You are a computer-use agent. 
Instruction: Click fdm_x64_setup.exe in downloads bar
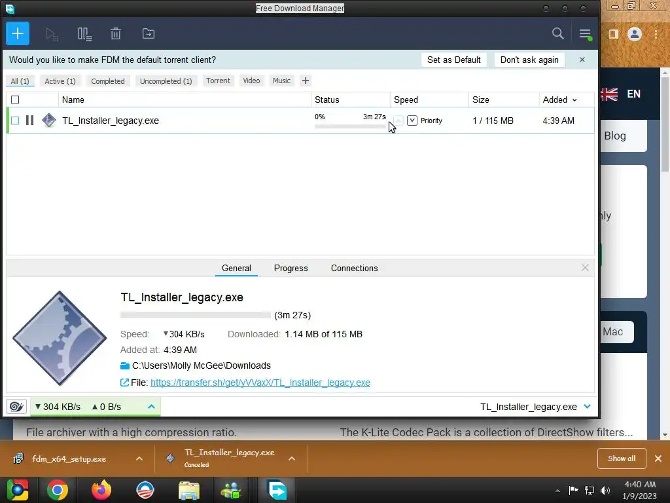(x=69, y=458)
